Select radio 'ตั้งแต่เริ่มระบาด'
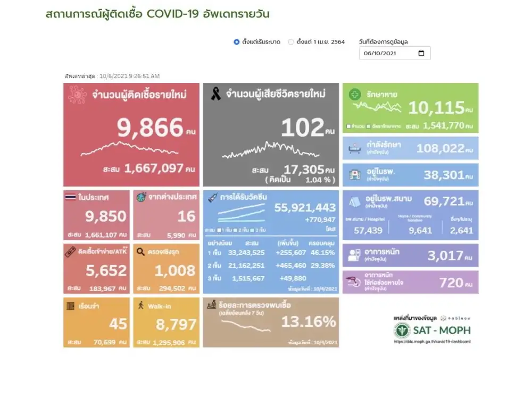Image resolution: width=532 pixels, height=407 pixels. click(237, 42)
